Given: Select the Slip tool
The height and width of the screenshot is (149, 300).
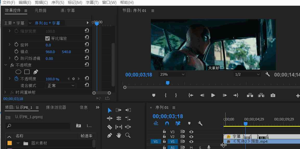Looking at the screenshot, I should tap(119, 127).
